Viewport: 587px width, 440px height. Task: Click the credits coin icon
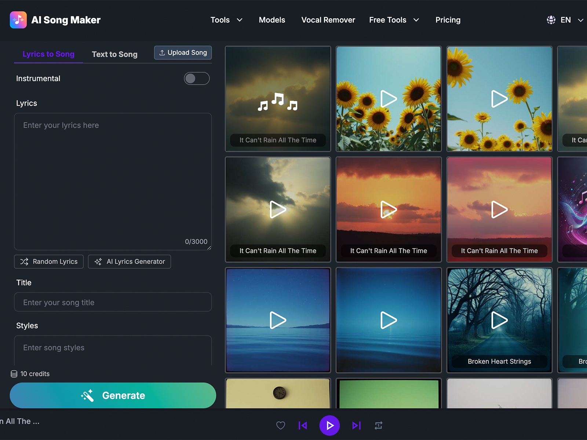tap(13, 374)
